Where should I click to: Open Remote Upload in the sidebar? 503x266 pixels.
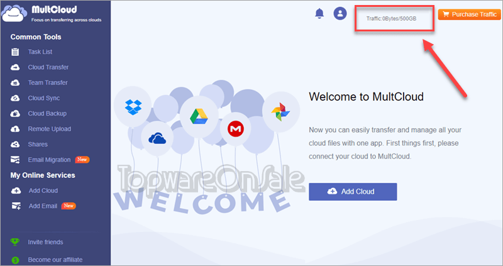click(x=50, y=129)
